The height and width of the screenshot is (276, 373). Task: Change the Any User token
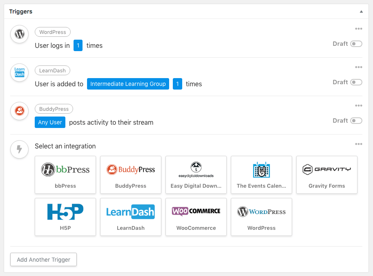(50, 122)
